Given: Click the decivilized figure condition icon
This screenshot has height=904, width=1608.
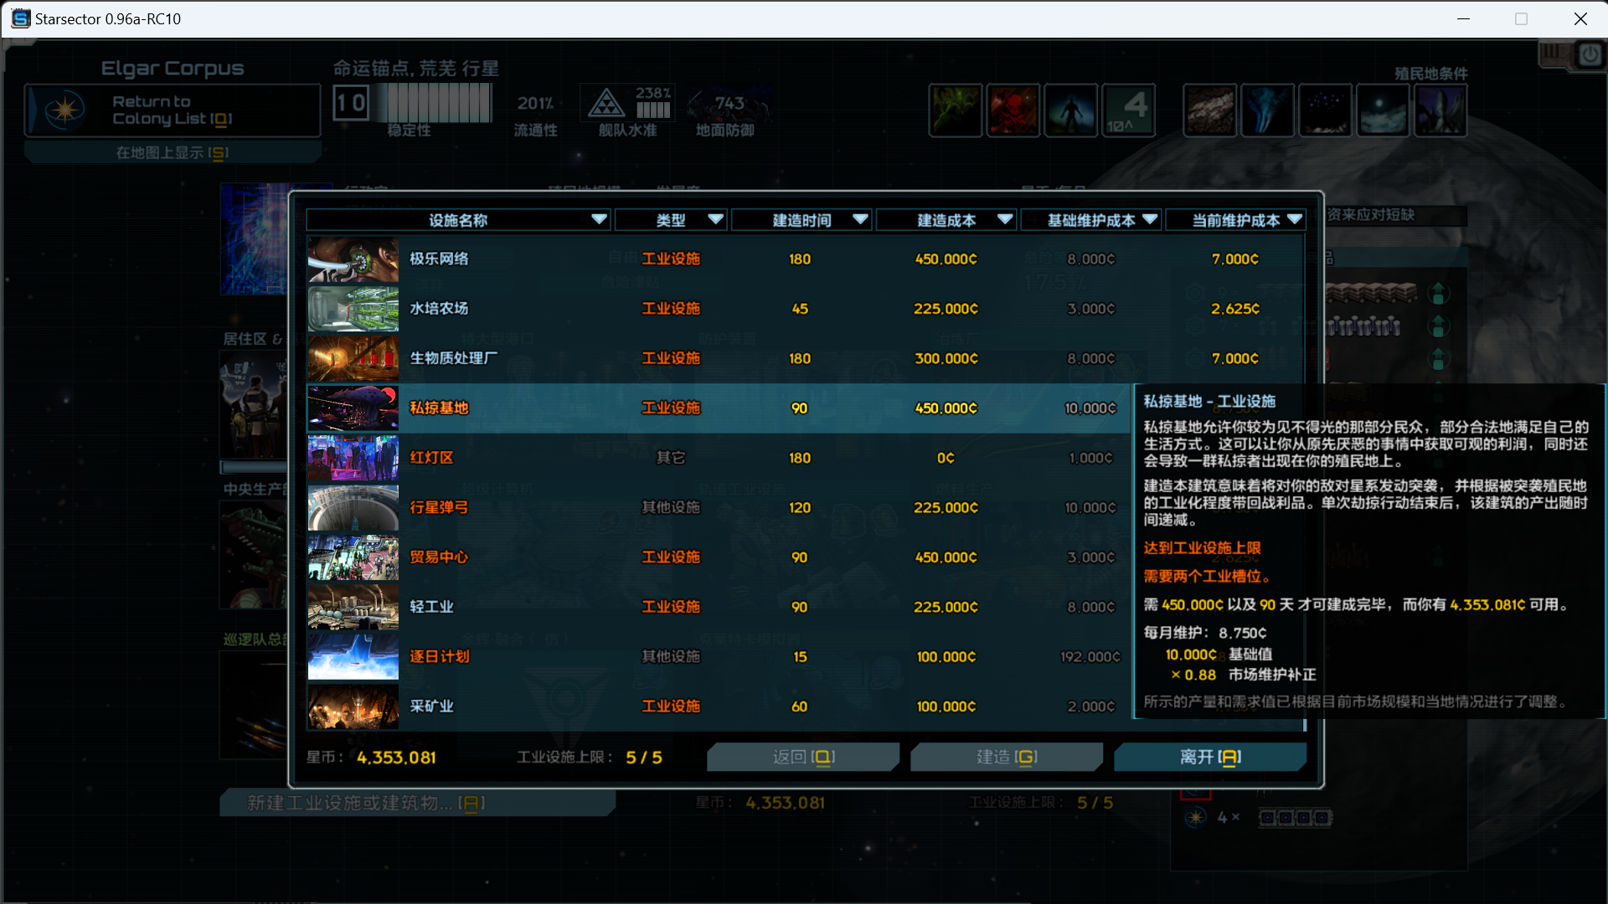Looking at the screenshot, I should click(x=1071, y=110).
